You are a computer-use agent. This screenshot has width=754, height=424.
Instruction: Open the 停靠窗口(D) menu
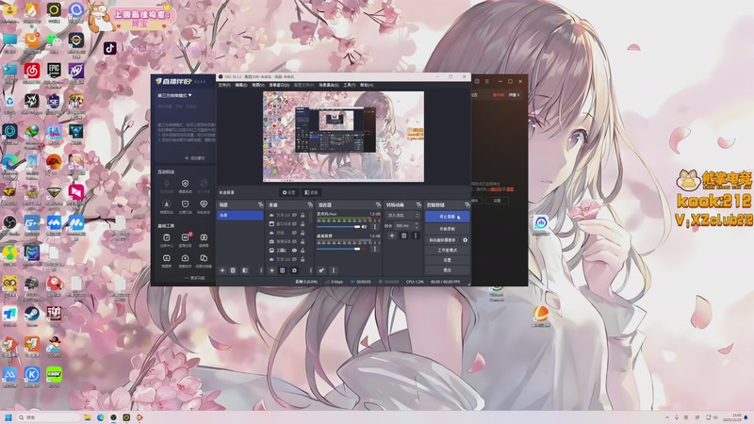(x=279, y=85)
